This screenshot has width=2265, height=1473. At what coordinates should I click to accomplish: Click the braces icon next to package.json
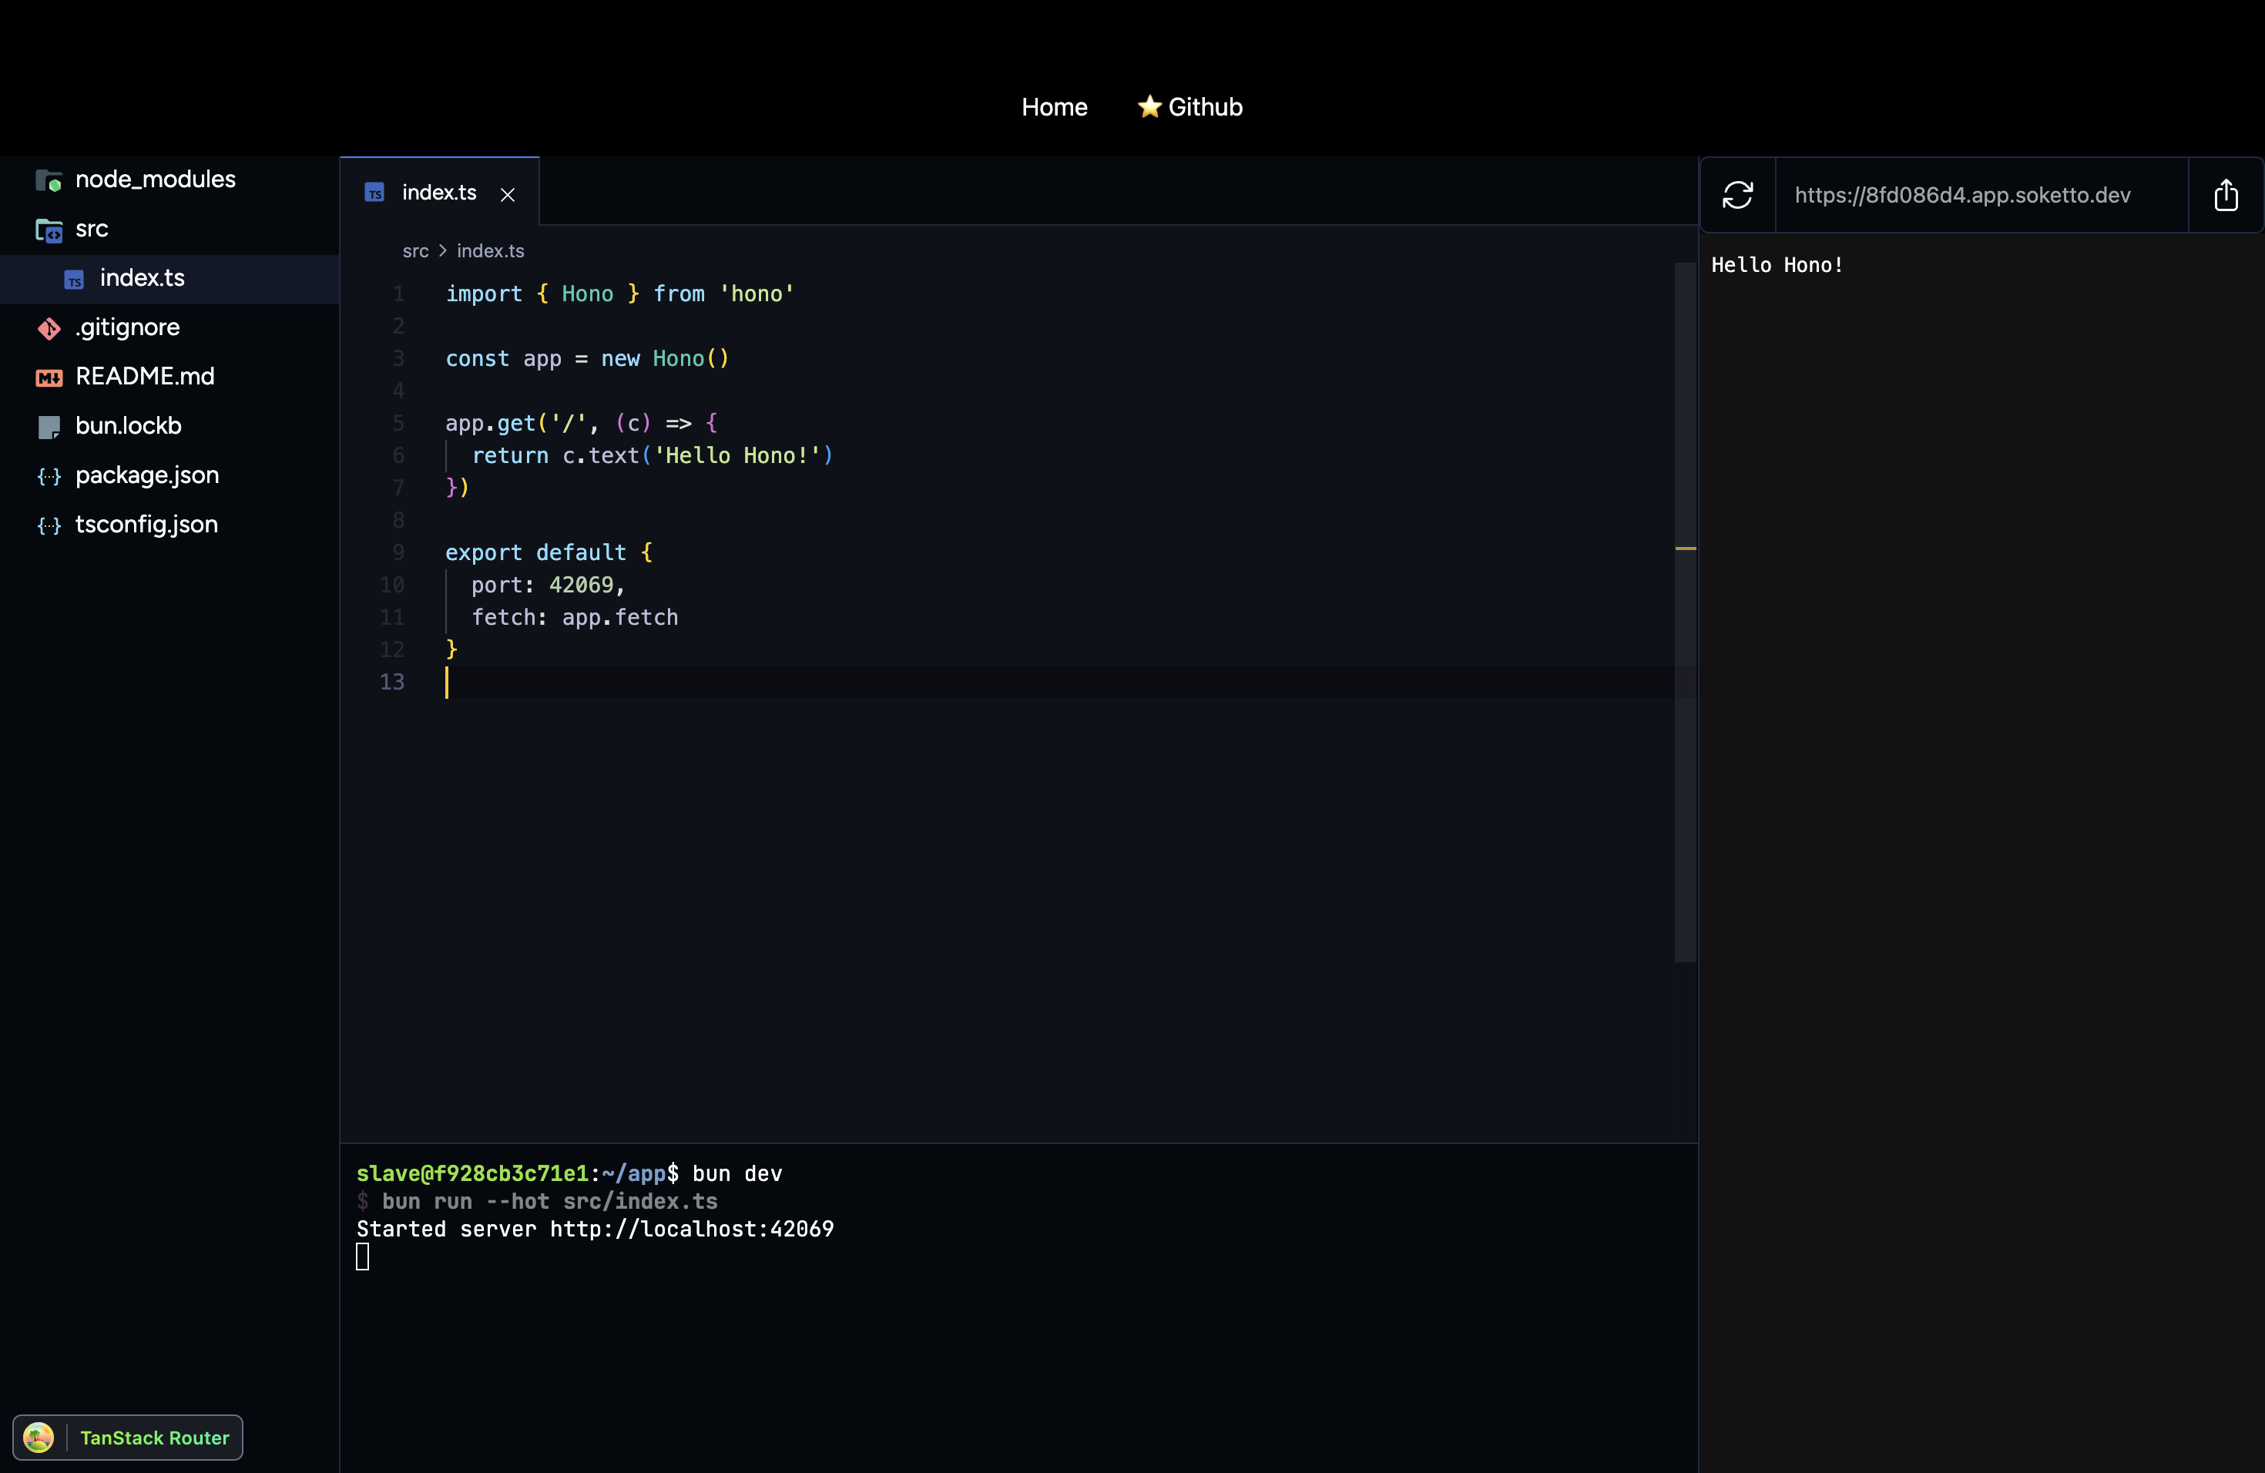[x=49, y=477]
